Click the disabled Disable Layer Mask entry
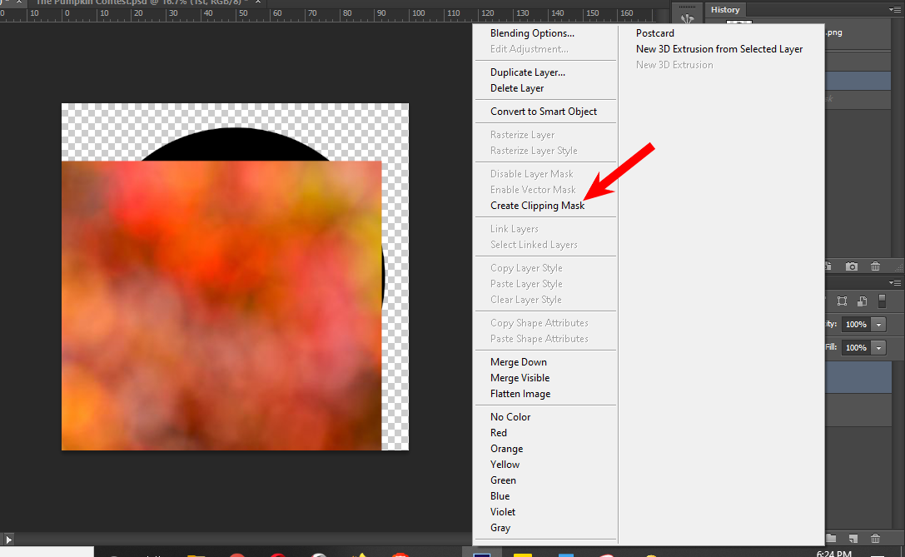The height and width of the screenshot is (557, 905). [x=531, y=174]
